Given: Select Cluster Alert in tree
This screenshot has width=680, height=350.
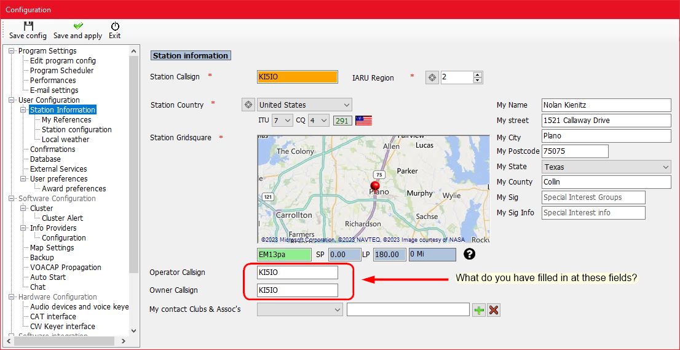Looking at the screenshot, I should click(62, 218).
